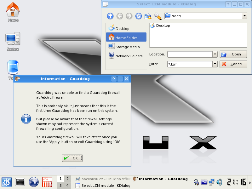Launch the Konsole terminal from the panel

click(20, 182)
